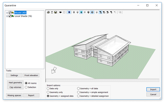Click the Cap volumes button
The width and height of the screenshot is (165, 102).
click(x=15, y=87)
